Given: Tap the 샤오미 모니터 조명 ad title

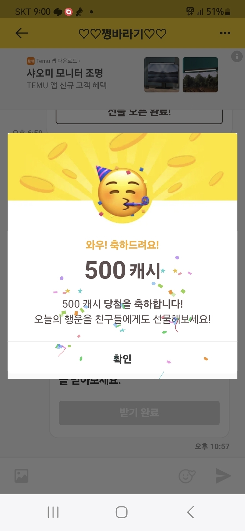Looking at the screenshot, I should tap(65, 73).
